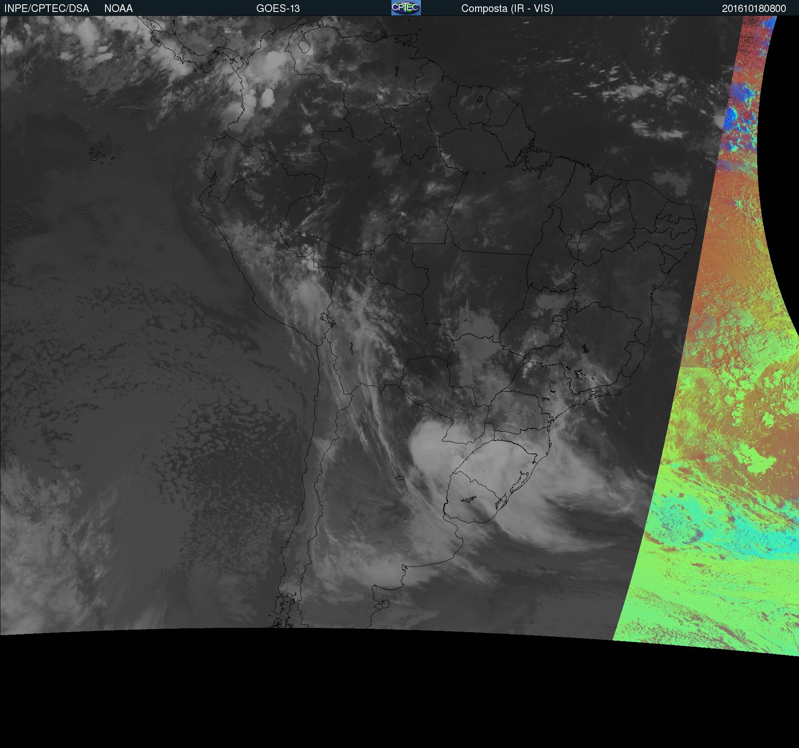This screenshot has height=748, width=799.
Task: Select the 201610180800 timestamp
Action: point(754,9)
